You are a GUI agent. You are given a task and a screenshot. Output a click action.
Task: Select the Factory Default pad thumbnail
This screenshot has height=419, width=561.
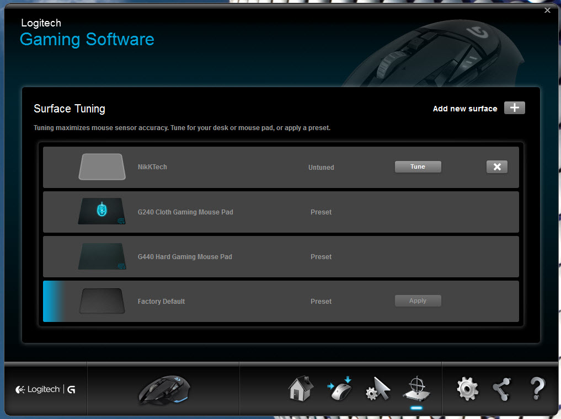pyautogui.click(x=102, y=301)
